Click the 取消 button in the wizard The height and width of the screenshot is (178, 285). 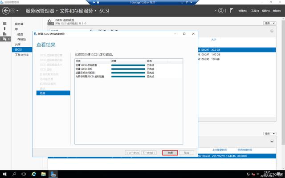(187, 153)
